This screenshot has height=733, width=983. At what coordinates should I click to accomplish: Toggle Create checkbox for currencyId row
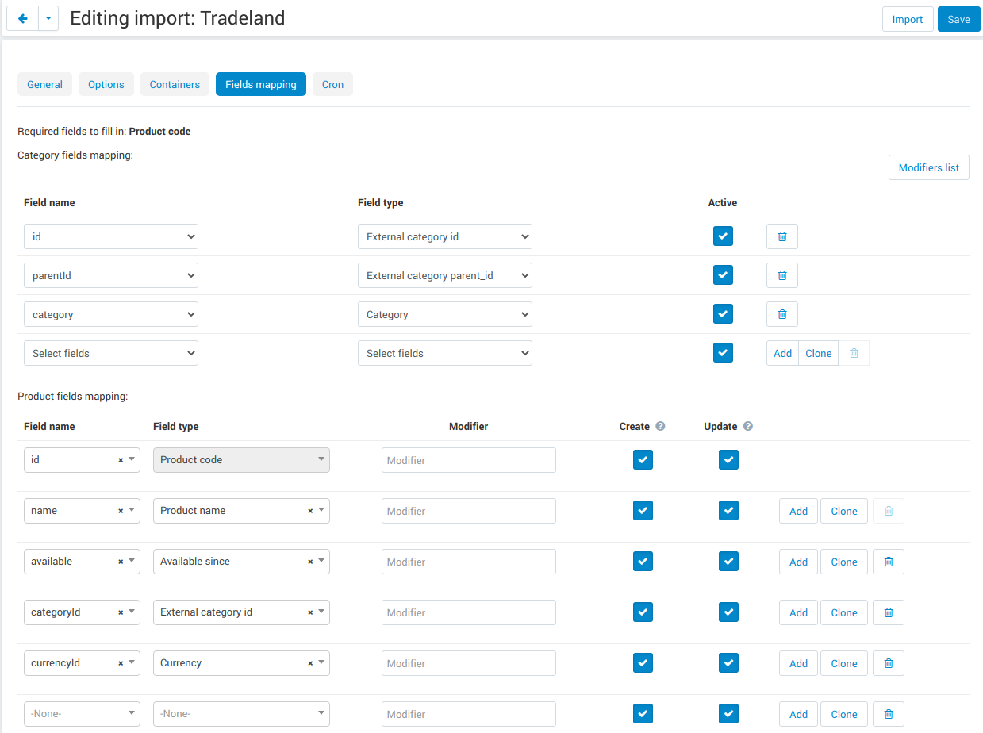643,663
